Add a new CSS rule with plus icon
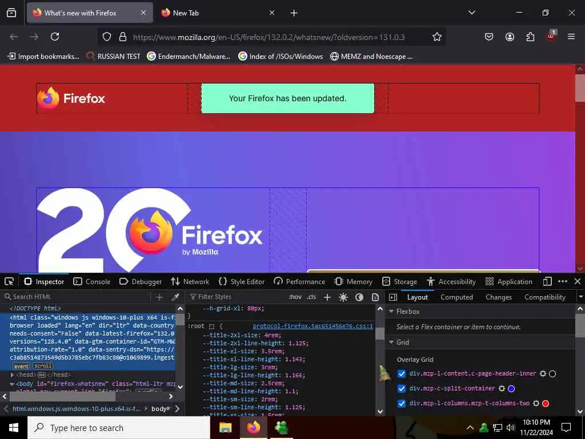 (x=327, y=297)
